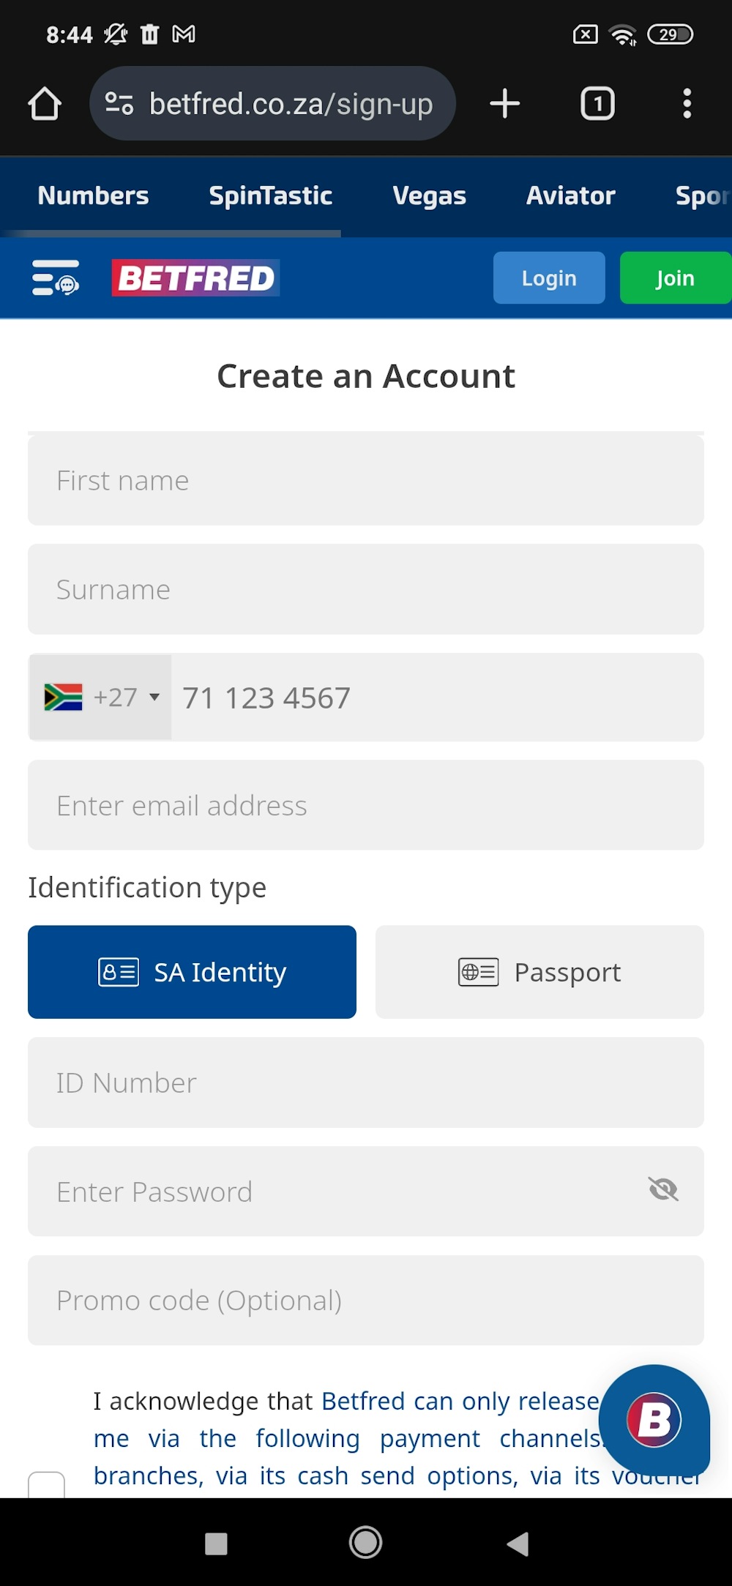Open Chrome's three-dot menu

(687, 103)
